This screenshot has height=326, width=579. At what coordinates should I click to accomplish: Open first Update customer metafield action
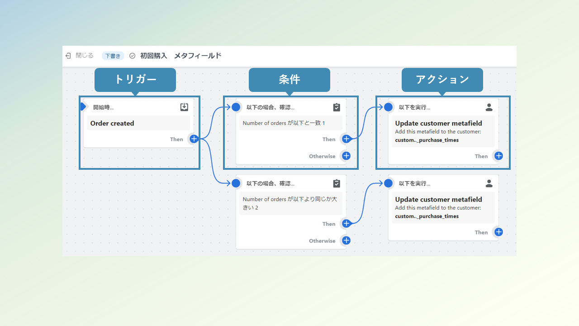click(443, 132)
